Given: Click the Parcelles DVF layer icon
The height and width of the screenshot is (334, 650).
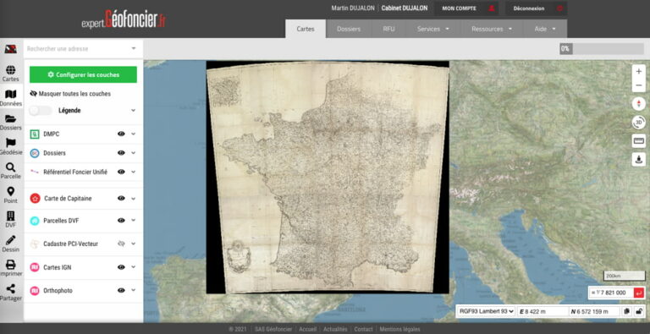Looking at the screenshot, I should 35,221.
